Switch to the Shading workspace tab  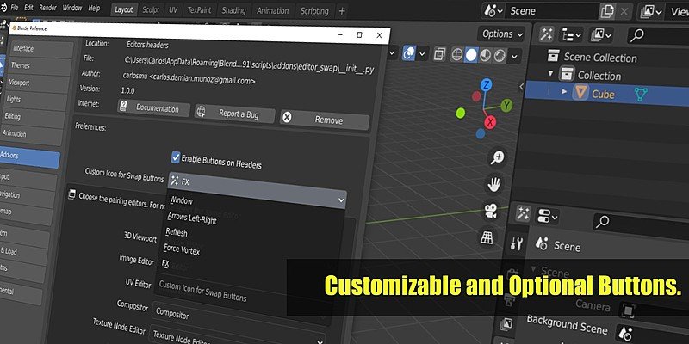point(233,10)
